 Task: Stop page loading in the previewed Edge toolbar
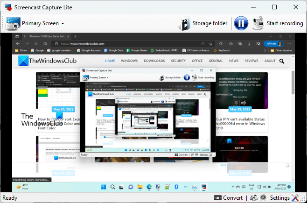click(x=36, y=44)
